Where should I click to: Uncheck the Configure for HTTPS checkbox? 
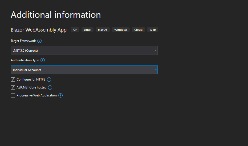click(x=13, y=79)
